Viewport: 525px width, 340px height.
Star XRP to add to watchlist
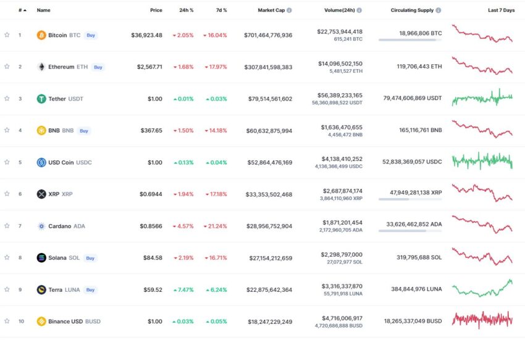coord(7,194)
